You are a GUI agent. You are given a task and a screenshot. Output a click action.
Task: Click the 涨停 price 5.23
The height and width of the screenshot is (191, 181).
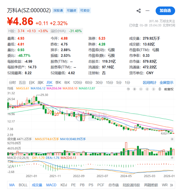point(102,38)
